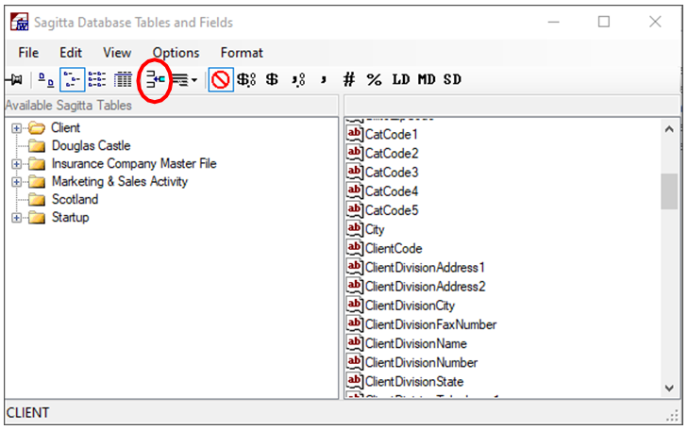Click the Insurance Company folder icon
Screen dimensions: 688x430
37,163
